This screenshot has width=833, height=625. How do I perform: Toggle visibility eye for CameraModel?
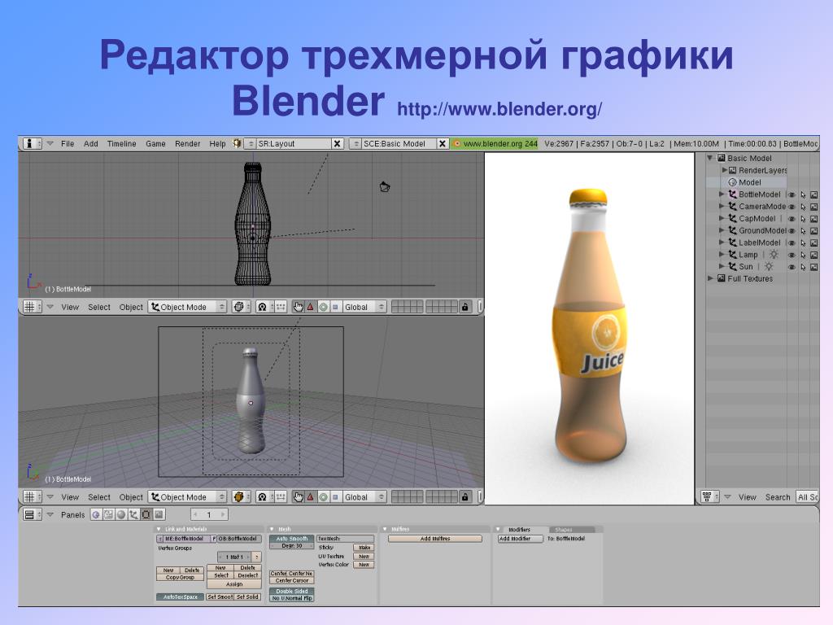coord(792,207)
